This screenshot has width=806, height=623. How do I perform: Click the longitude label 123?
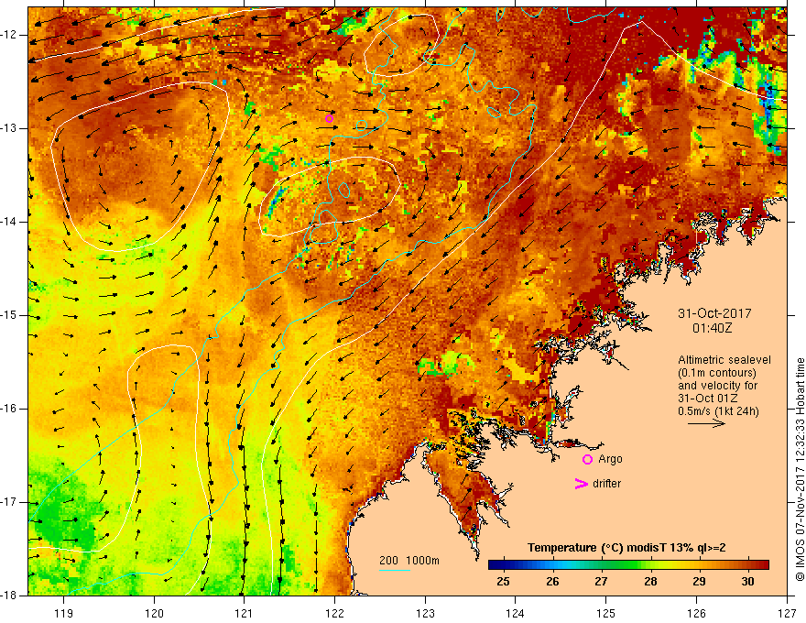click(x=425, y=613)
